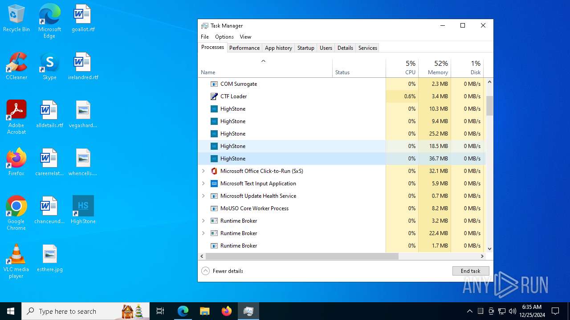This screenshot has height=320, width=570.
Task: Select the CTF Loader process row
Action: coord(342,96)
